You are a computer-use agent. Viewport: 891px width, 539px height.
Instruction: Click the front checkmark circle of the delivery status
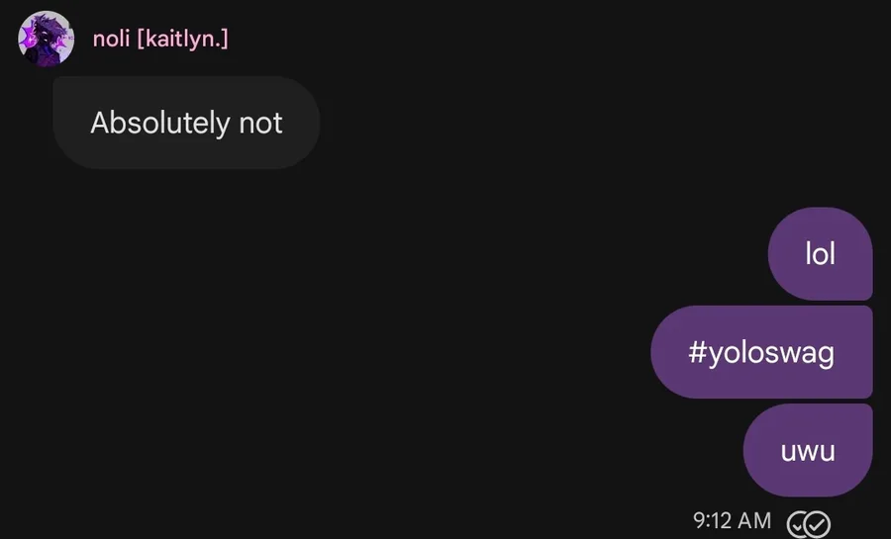817,523
